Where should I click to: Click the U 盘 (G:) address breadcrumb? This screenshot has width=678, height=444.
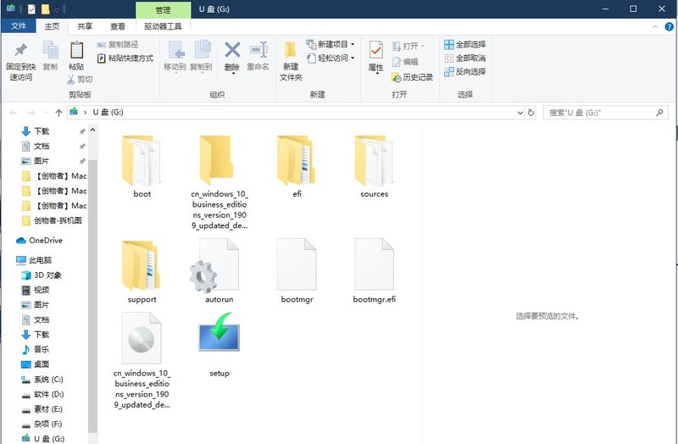pyautogui.click(x=108, y=113)
